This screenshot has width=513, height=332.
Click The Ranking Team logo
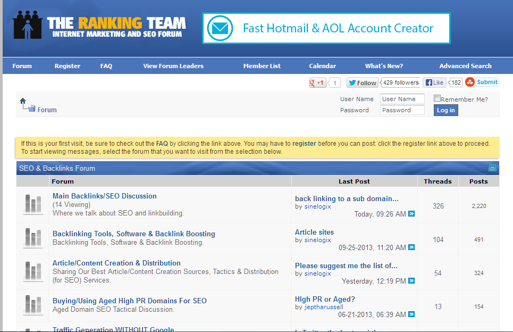tap(99, 25)
